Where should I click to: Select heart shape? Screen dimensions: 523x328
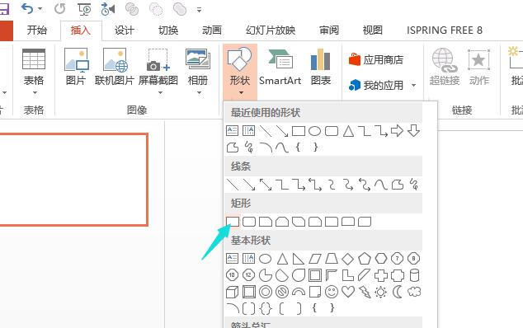[348, 292]
